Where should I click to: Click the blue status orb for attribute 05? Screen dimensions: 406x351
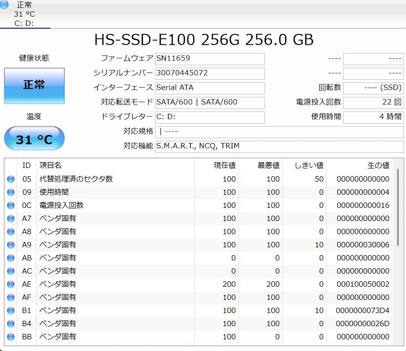coord(11,179)
